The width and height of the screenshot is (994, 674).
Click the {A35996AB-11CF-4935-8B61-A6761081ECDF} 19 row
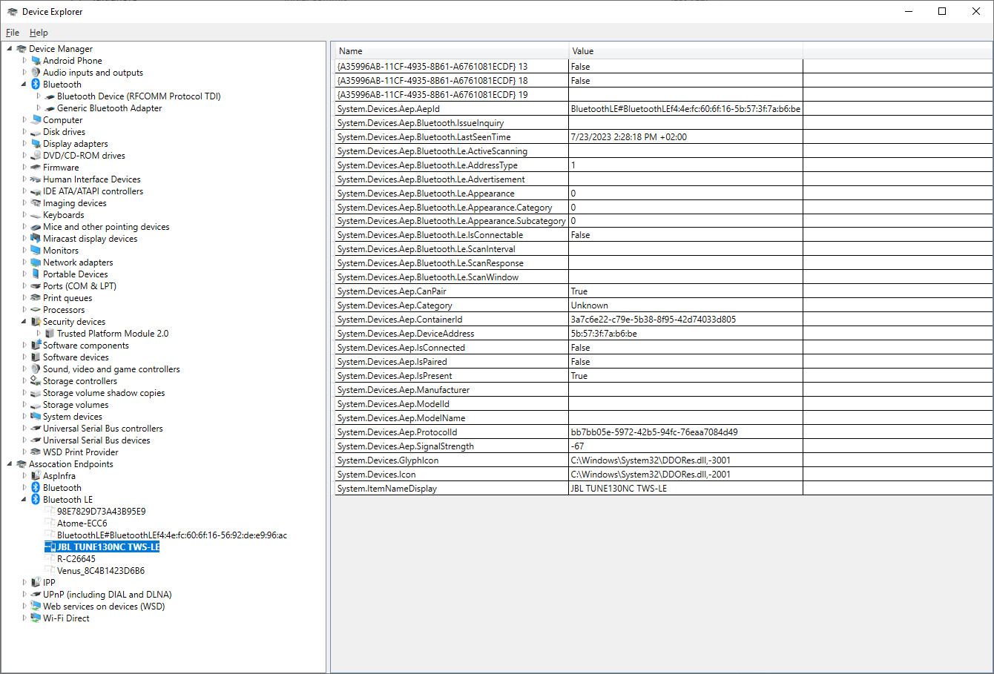[x=664, y=95]
